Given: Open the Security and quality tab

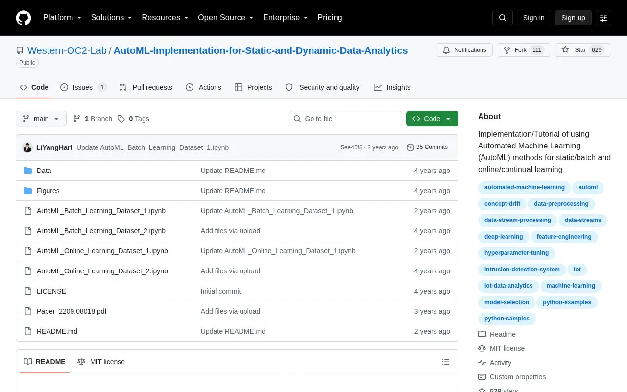Looking at the screenshot, I should [322, 87].
